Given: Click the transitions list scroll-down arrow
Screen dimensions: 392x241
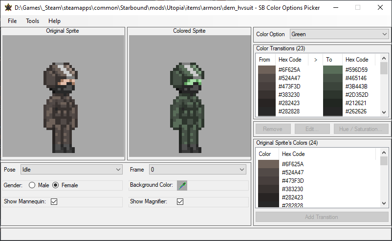Looking at the screenshot, I should (x=384, y=112).
